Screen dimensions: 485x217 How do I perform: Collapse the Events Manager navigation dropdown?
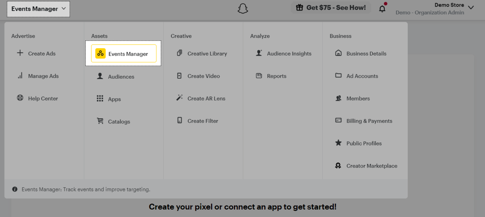pyautogui.click(x=38, y=9)
